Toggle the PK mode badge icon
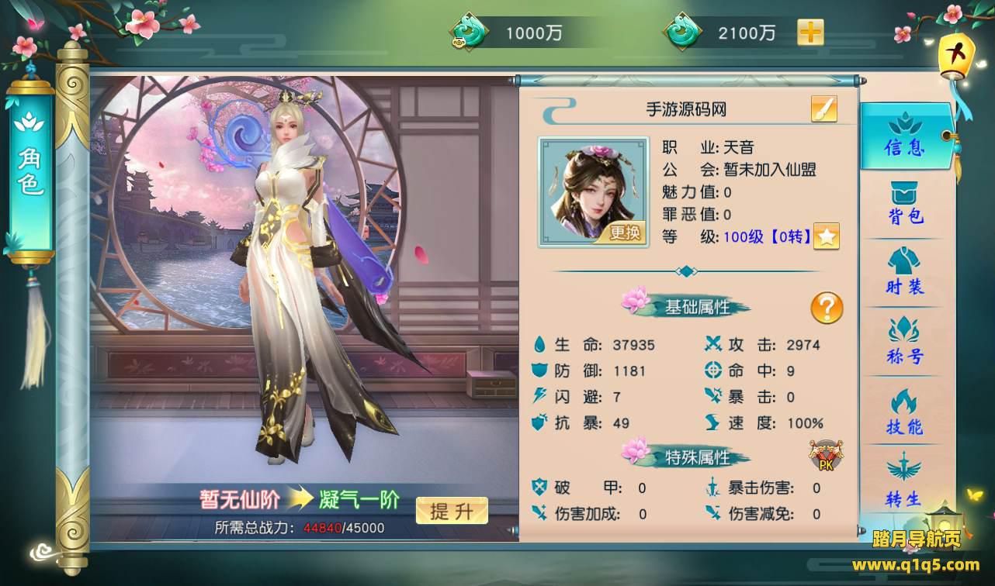 [x=825, y=456]
